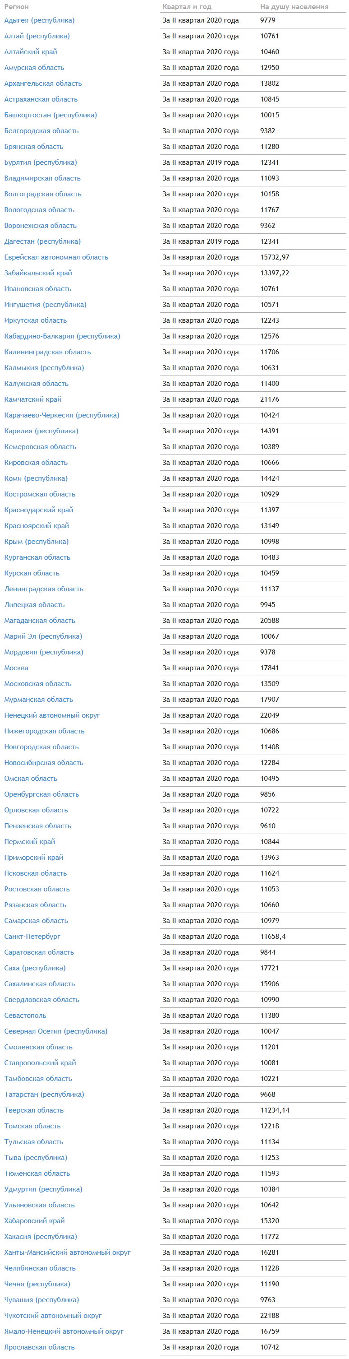Select the Бурятия (республика) link
349x1359 pixels.
[41, 162]
